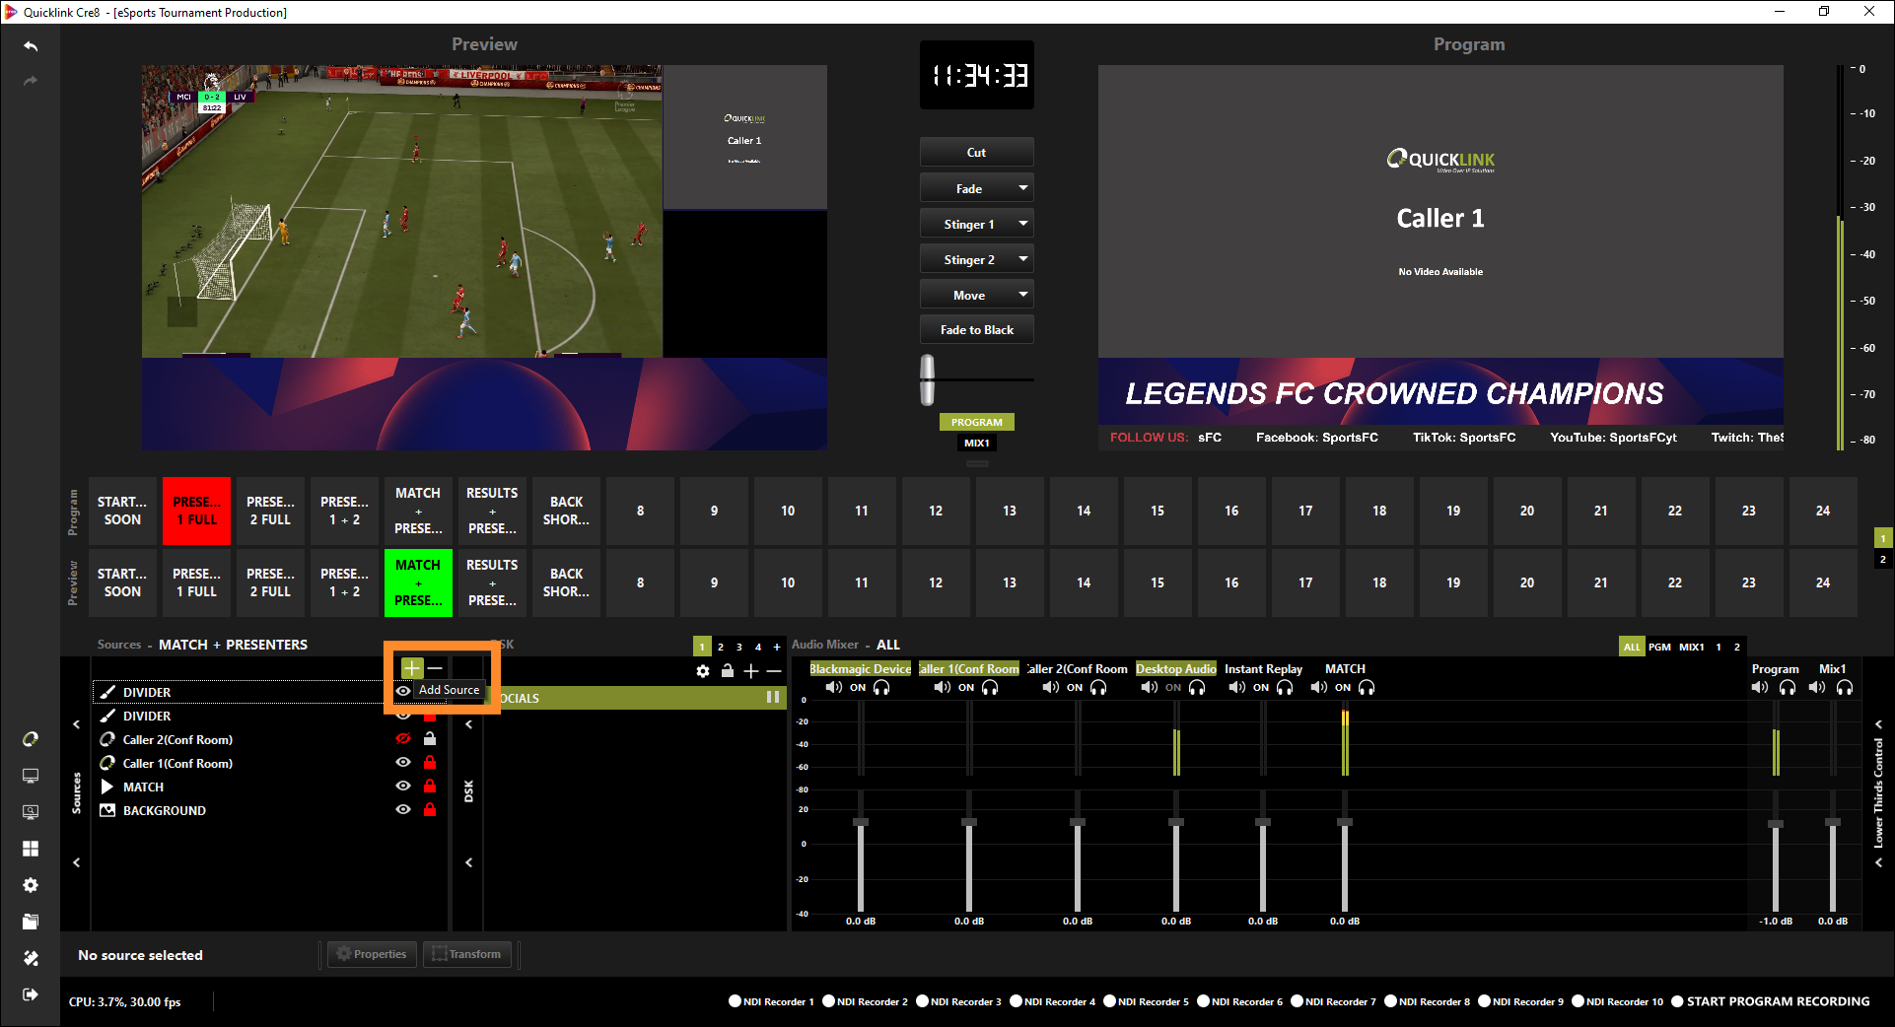The image size is (1895, 1027).
Task: Click the Add Source plus button
Action: pos(411,668)
